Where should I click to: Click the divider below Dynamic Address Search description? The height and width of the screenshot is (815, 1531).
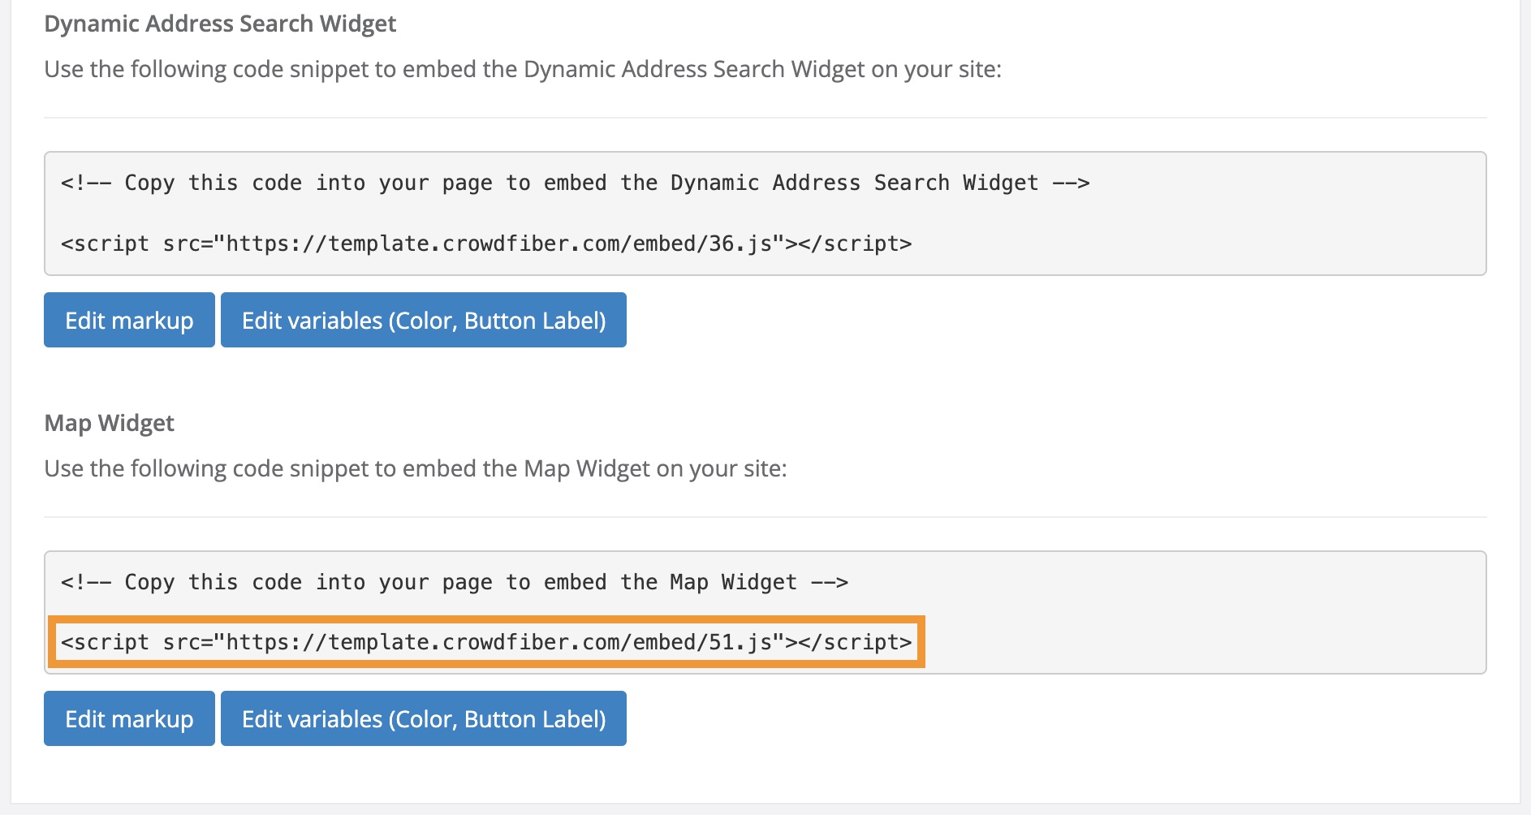(x=765, y=118)
